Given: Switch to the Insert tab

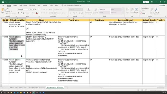Looking at the screenshot, I should tap(15, 5).
